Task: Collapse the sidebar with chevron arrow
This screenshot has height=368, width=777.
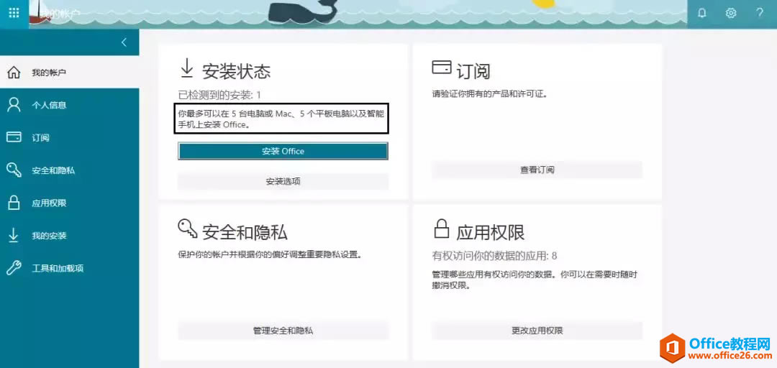Action: pos(124,42)
